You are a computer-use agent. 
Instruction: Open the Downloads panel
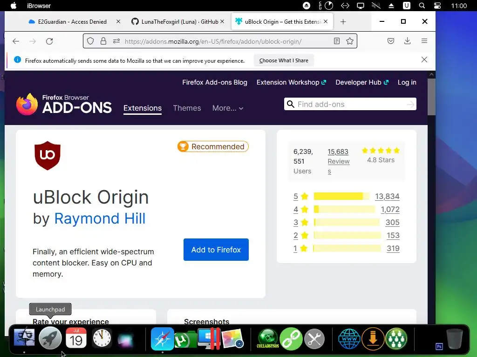point(407,41)
